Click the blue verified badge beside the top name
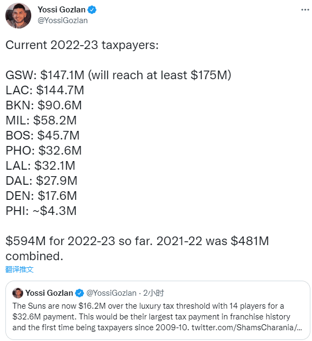This screenshot has width=312, height=341. (x=92, y=10)
